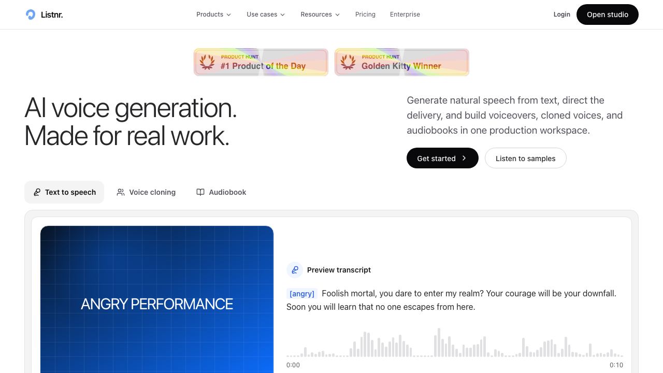Image resolution: width=663 pixels, height=373 pixels.
Task: Open the Use cases dropdown
Action: pos(266,15)
